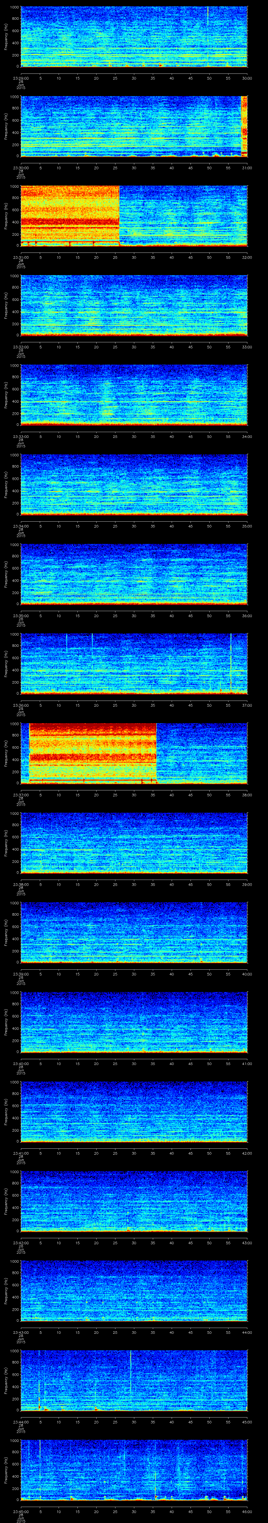268x1523 pixels.
Task: Click the '23:45:00' start time label
Action: click(21, 1511)
